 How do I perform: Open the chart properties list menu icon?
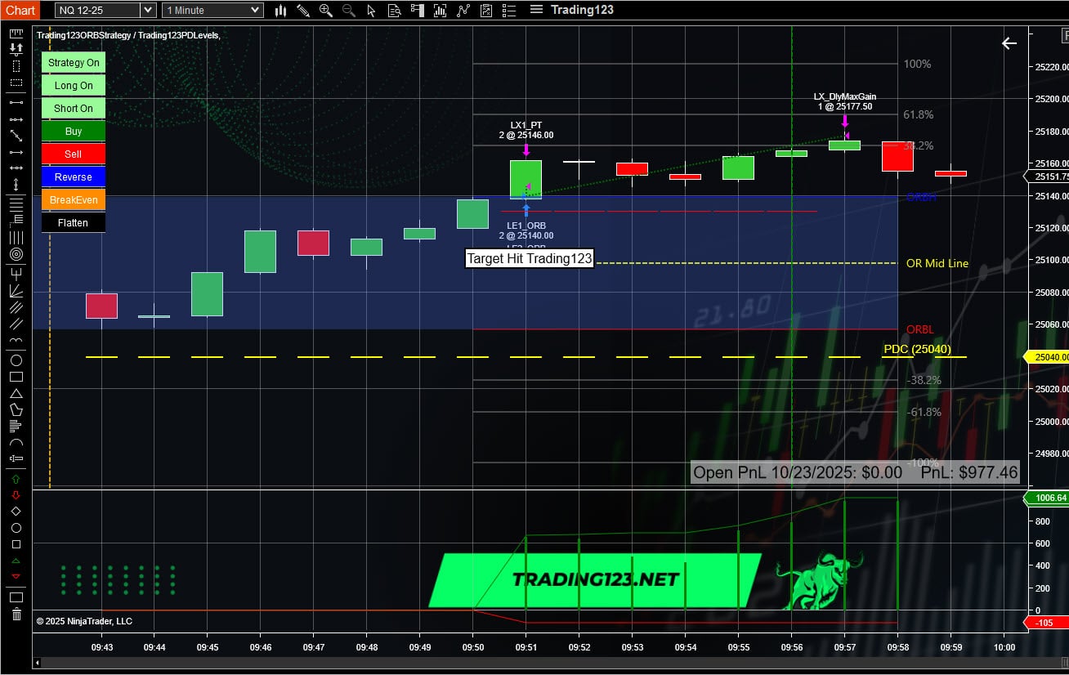point(508,10)
